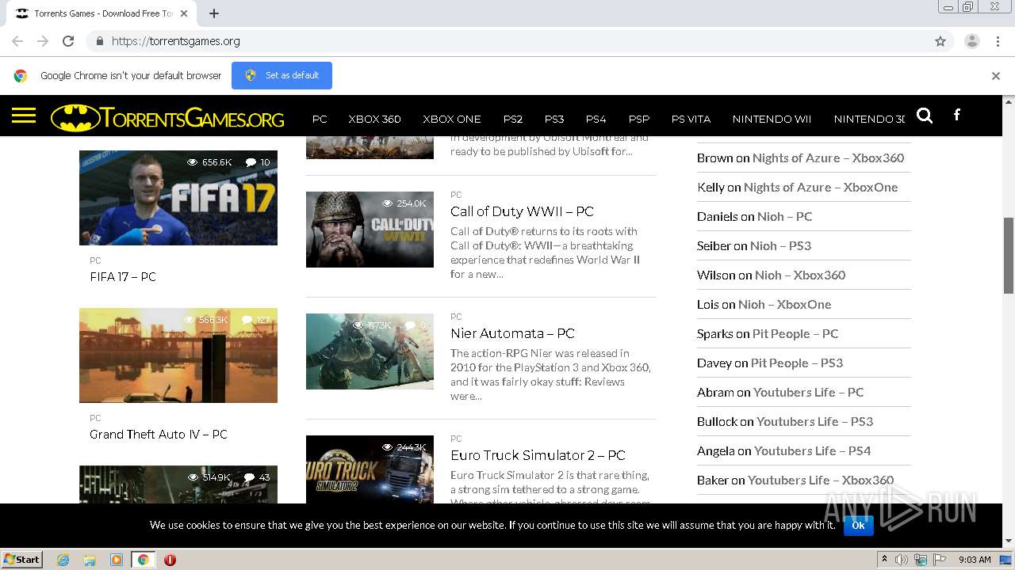Screen dimensions: 1015x570
Task: Open the XBOX ONE category
Action: [452, 119]
